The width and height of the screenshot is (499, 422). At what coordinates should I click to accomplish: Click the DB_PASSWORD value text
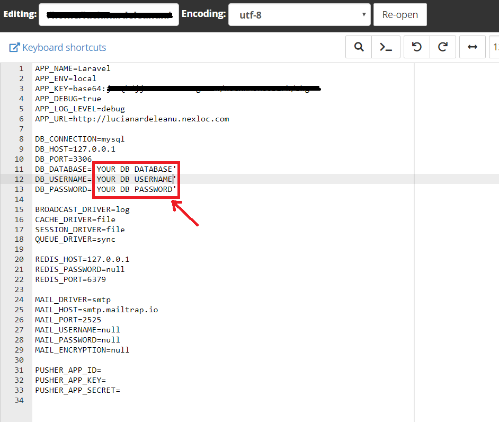[136, 189]
